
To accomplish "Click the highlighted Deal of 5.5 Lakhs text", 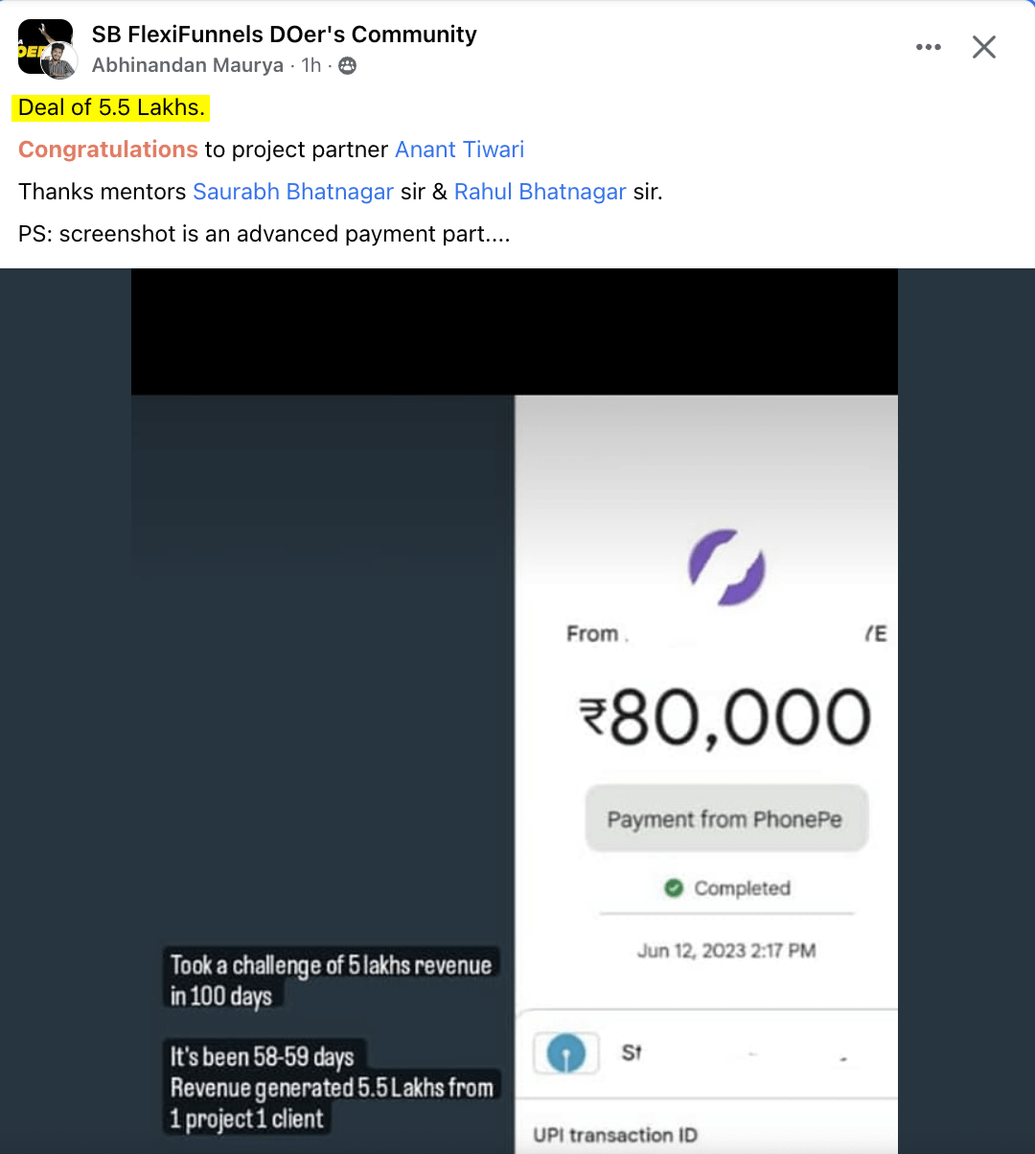I will (x=111, y=107).
